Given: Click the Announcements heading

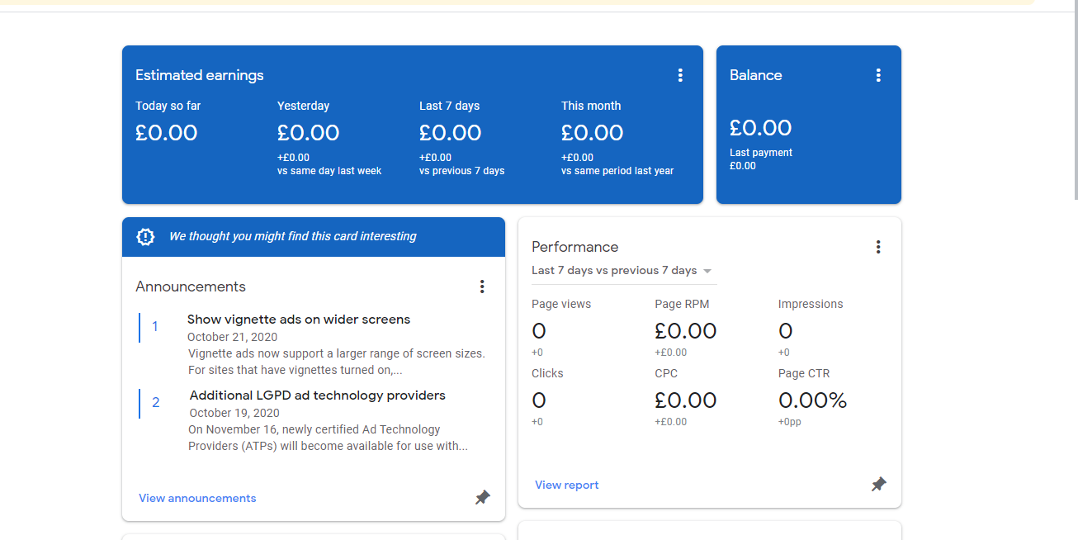Looking at the screenshot, I should click(x=191, y=287).
